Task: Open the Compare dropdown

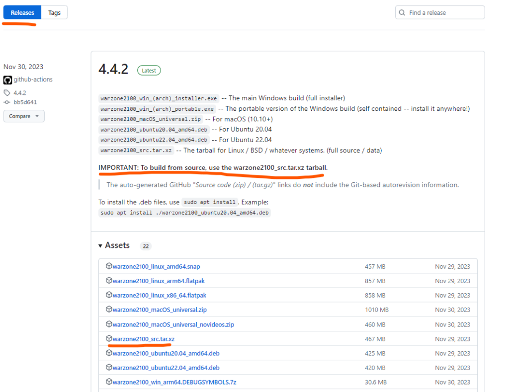Action: pos(24,116)
